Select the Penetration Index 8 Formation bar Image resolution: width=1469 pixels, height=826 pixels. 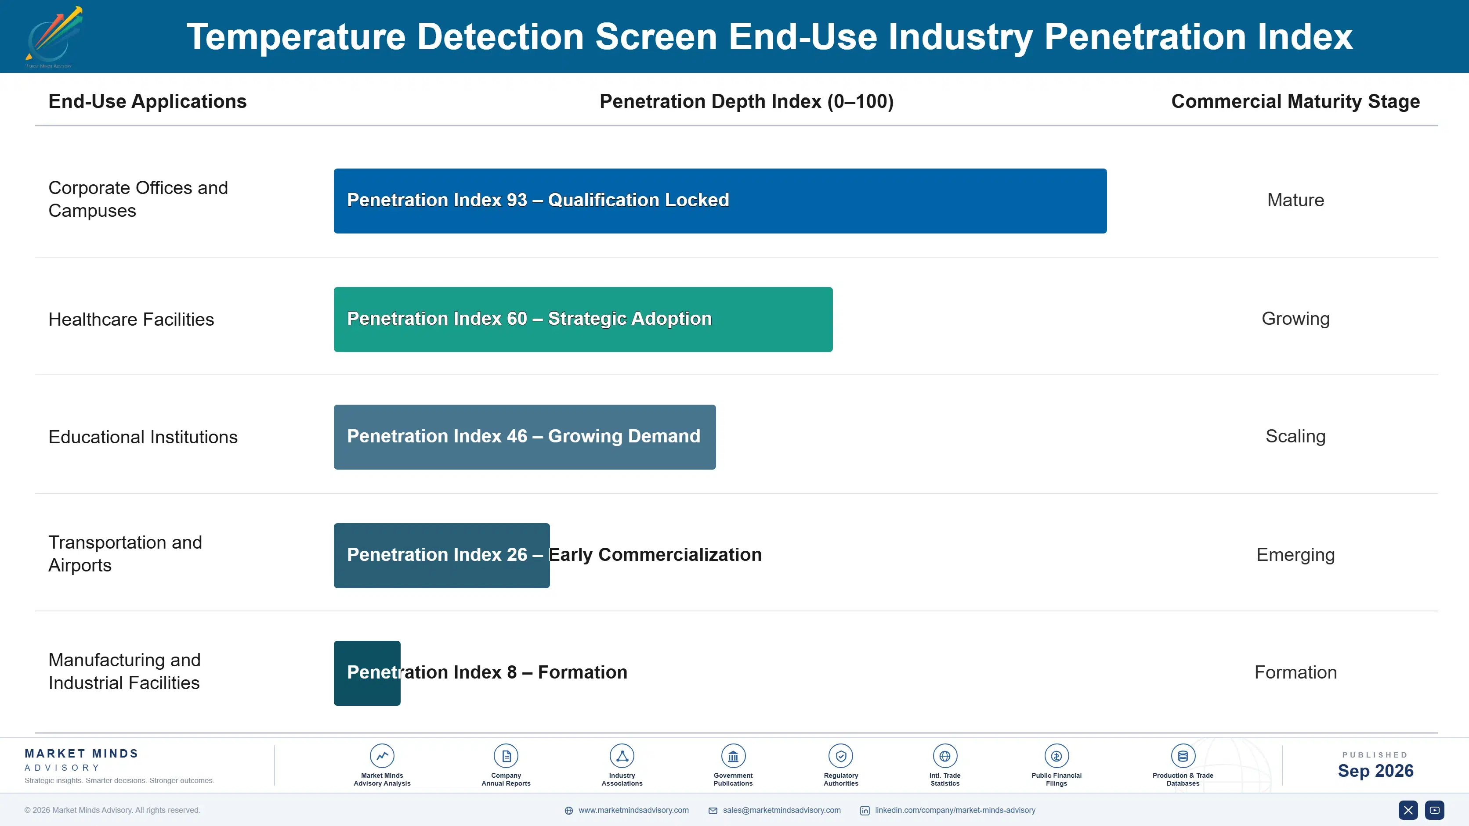[367, 673]
